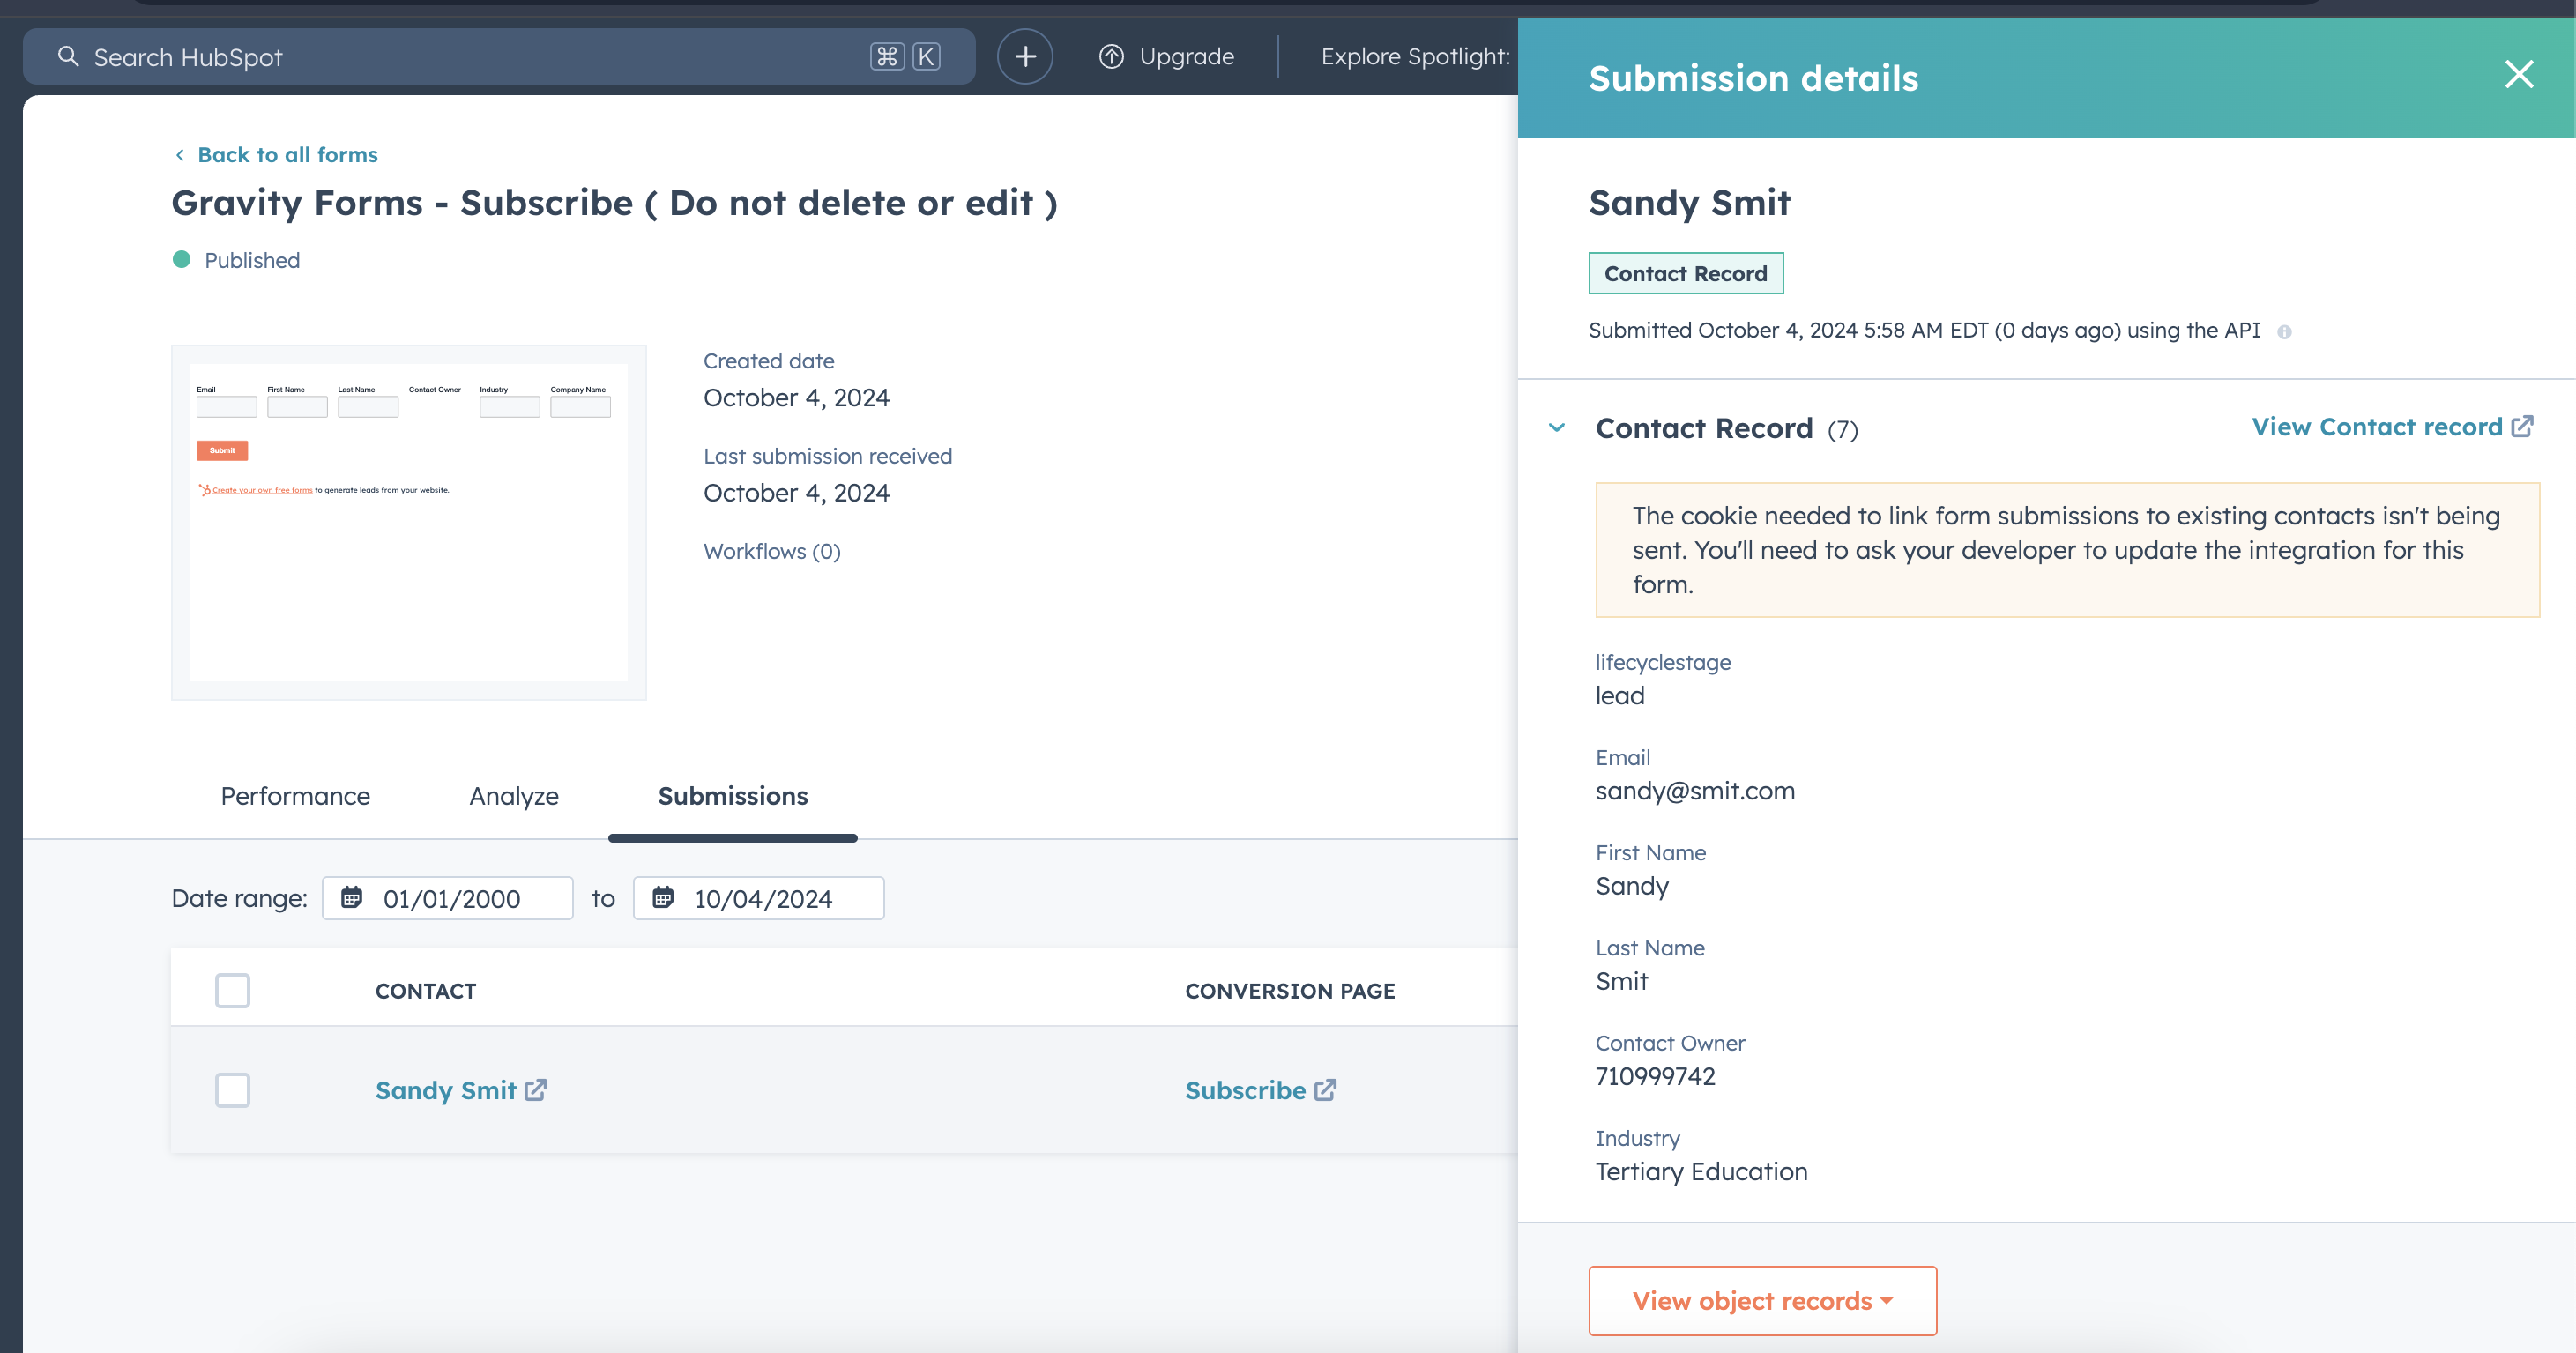
Task: Switch to the Analyze tab
Action: click(513, 796)
